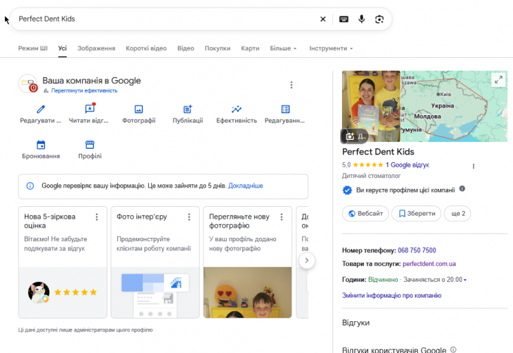The width and height of the screenshot is (513, 353).
Task: Click the Нова 5-зіркова оцінка card title
Action: (50, 221)
